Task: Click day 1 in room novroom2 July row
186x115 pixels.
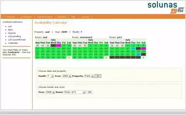Action: click(x=90, y=45)
